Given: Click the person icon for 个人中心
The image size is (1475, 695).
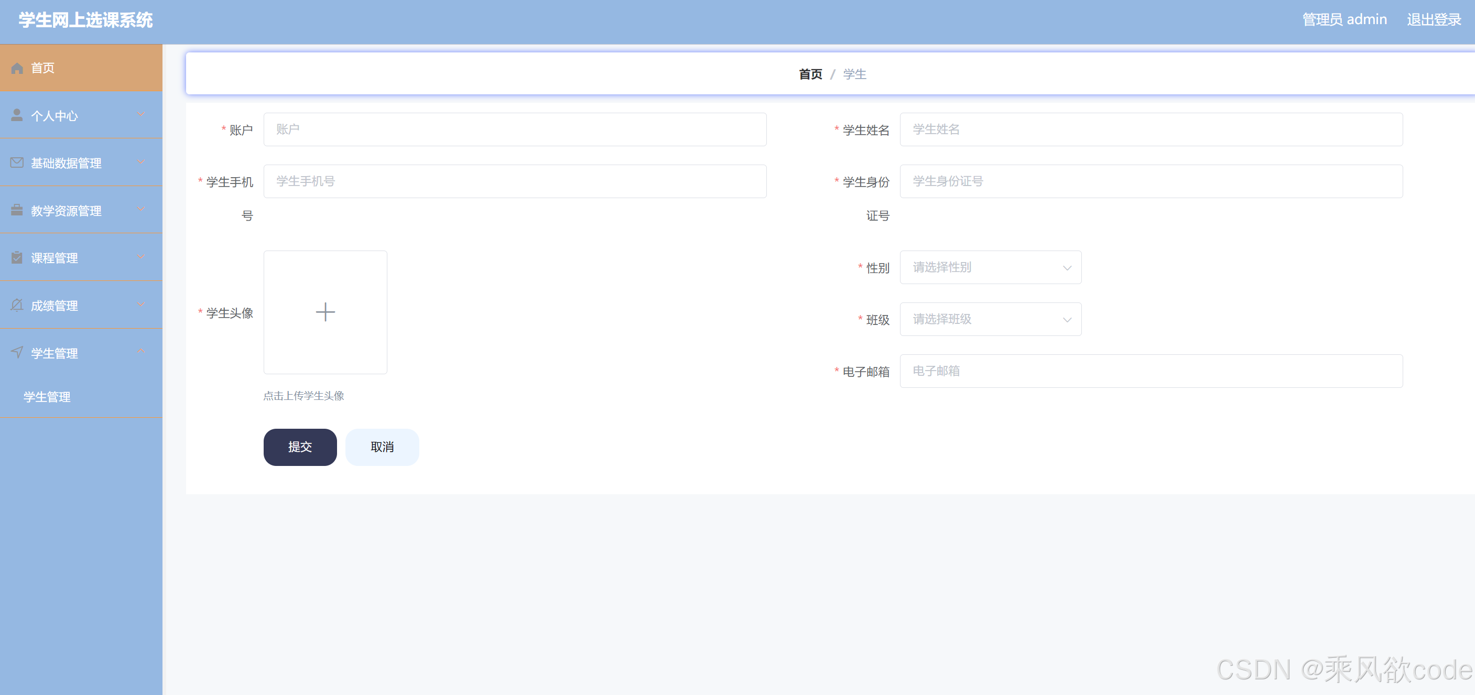Looking at the screenshot, I should 17,115.
